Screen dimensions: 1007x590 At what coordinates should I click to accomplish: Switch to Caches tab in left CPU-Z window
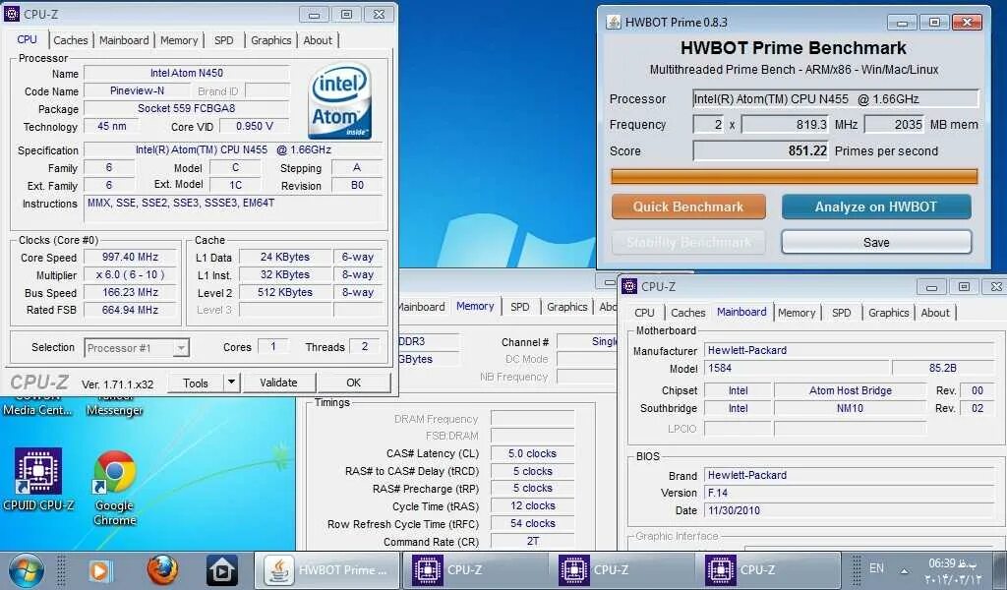pos(71,40)
